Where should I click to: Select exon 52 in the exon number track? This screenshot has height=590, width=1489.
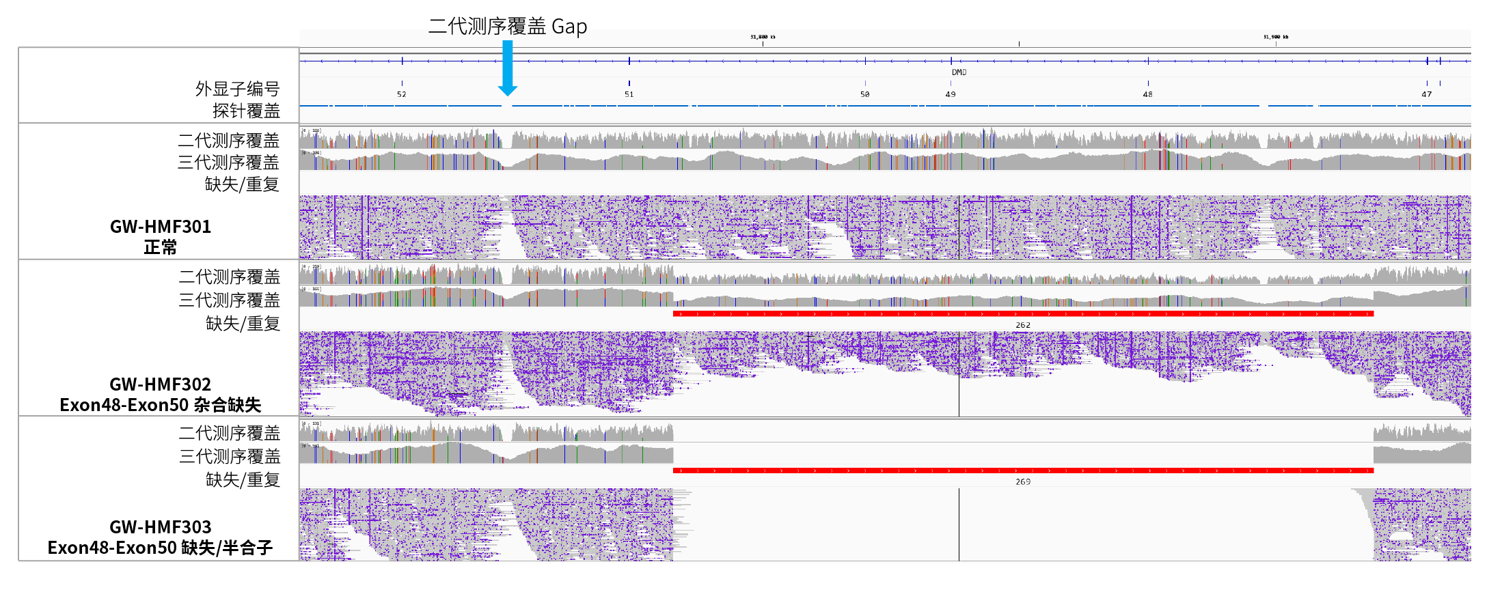[401, 94]
